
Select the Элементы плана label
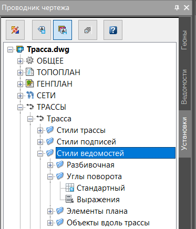[97, 211]
